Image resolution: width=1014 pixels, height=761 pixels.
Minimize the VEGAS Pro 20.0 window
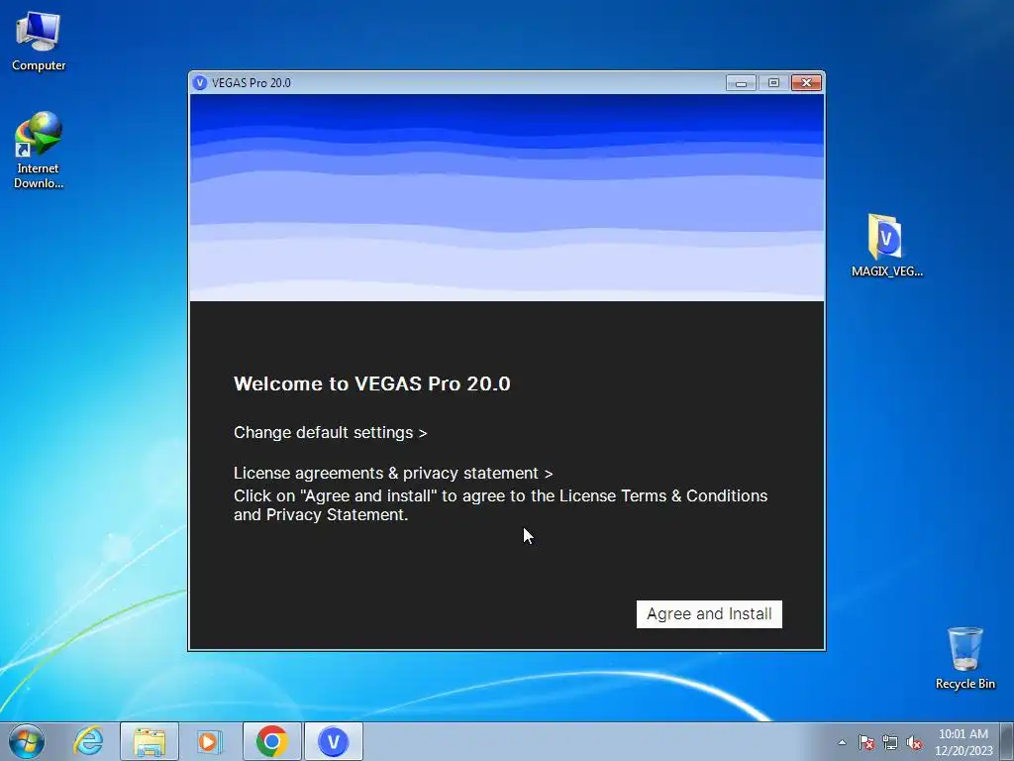741,83
